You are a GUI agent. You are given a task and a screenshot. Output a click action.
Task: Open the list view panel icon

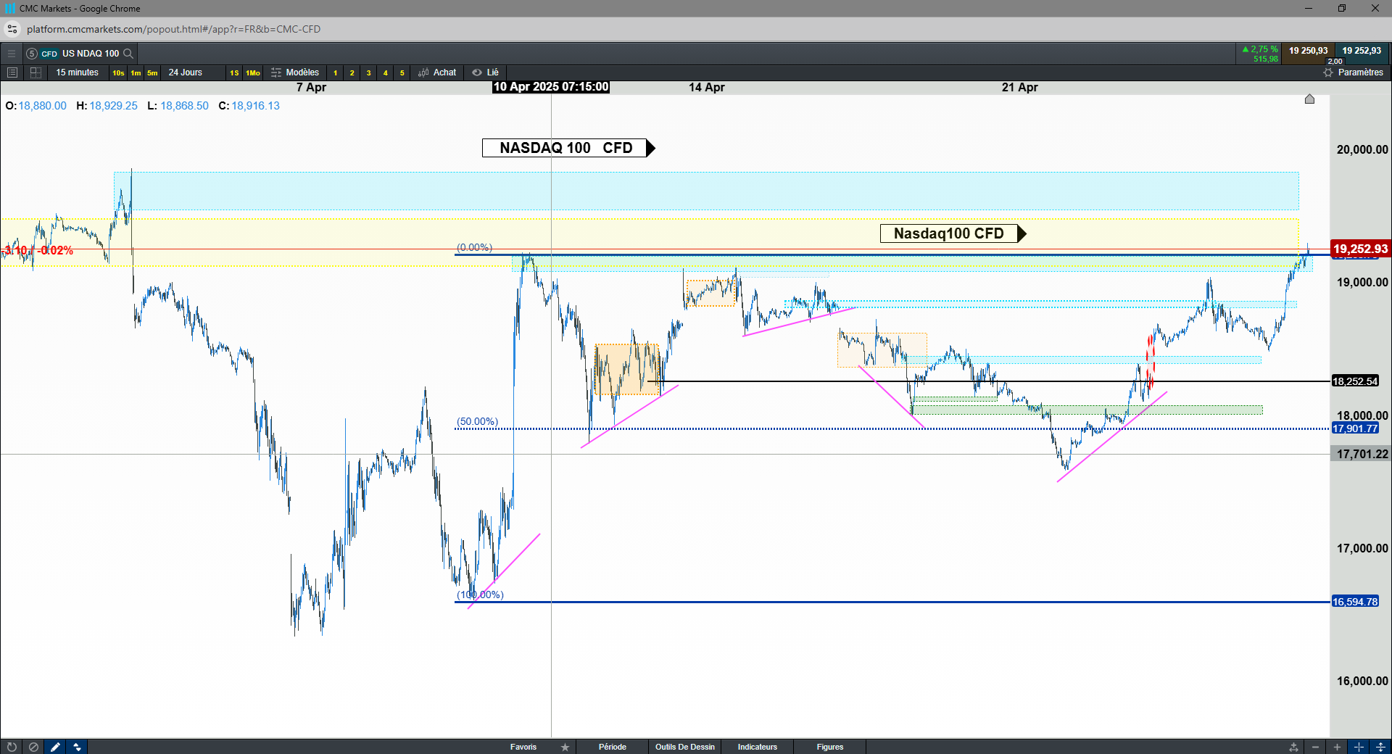pos(12,72)
